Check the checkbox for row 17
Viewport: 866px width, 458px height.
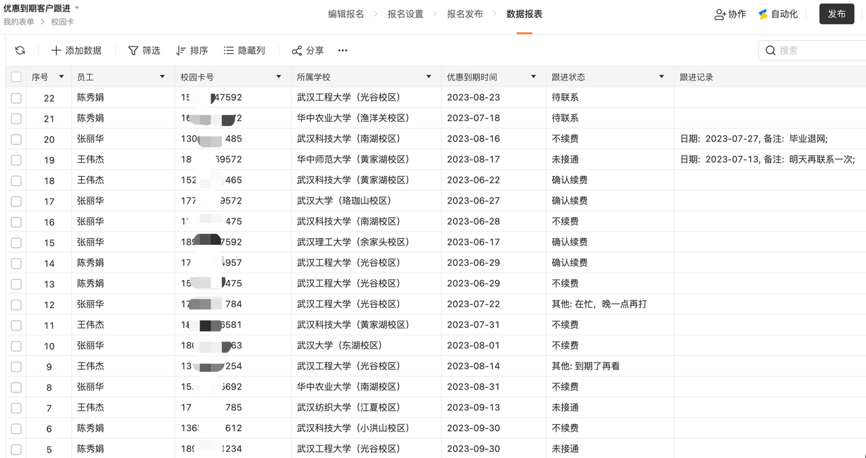[16, 201]
